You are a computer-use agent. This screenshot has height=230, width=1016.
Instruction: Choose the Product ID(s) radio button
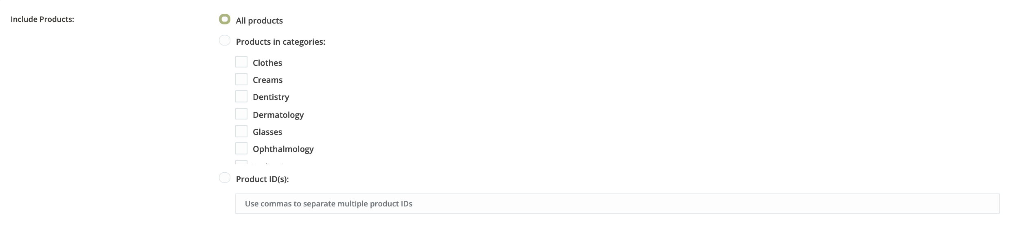[225, 178]
